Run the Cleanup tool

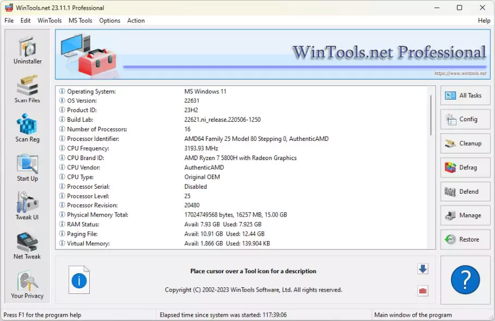[465, 143]
